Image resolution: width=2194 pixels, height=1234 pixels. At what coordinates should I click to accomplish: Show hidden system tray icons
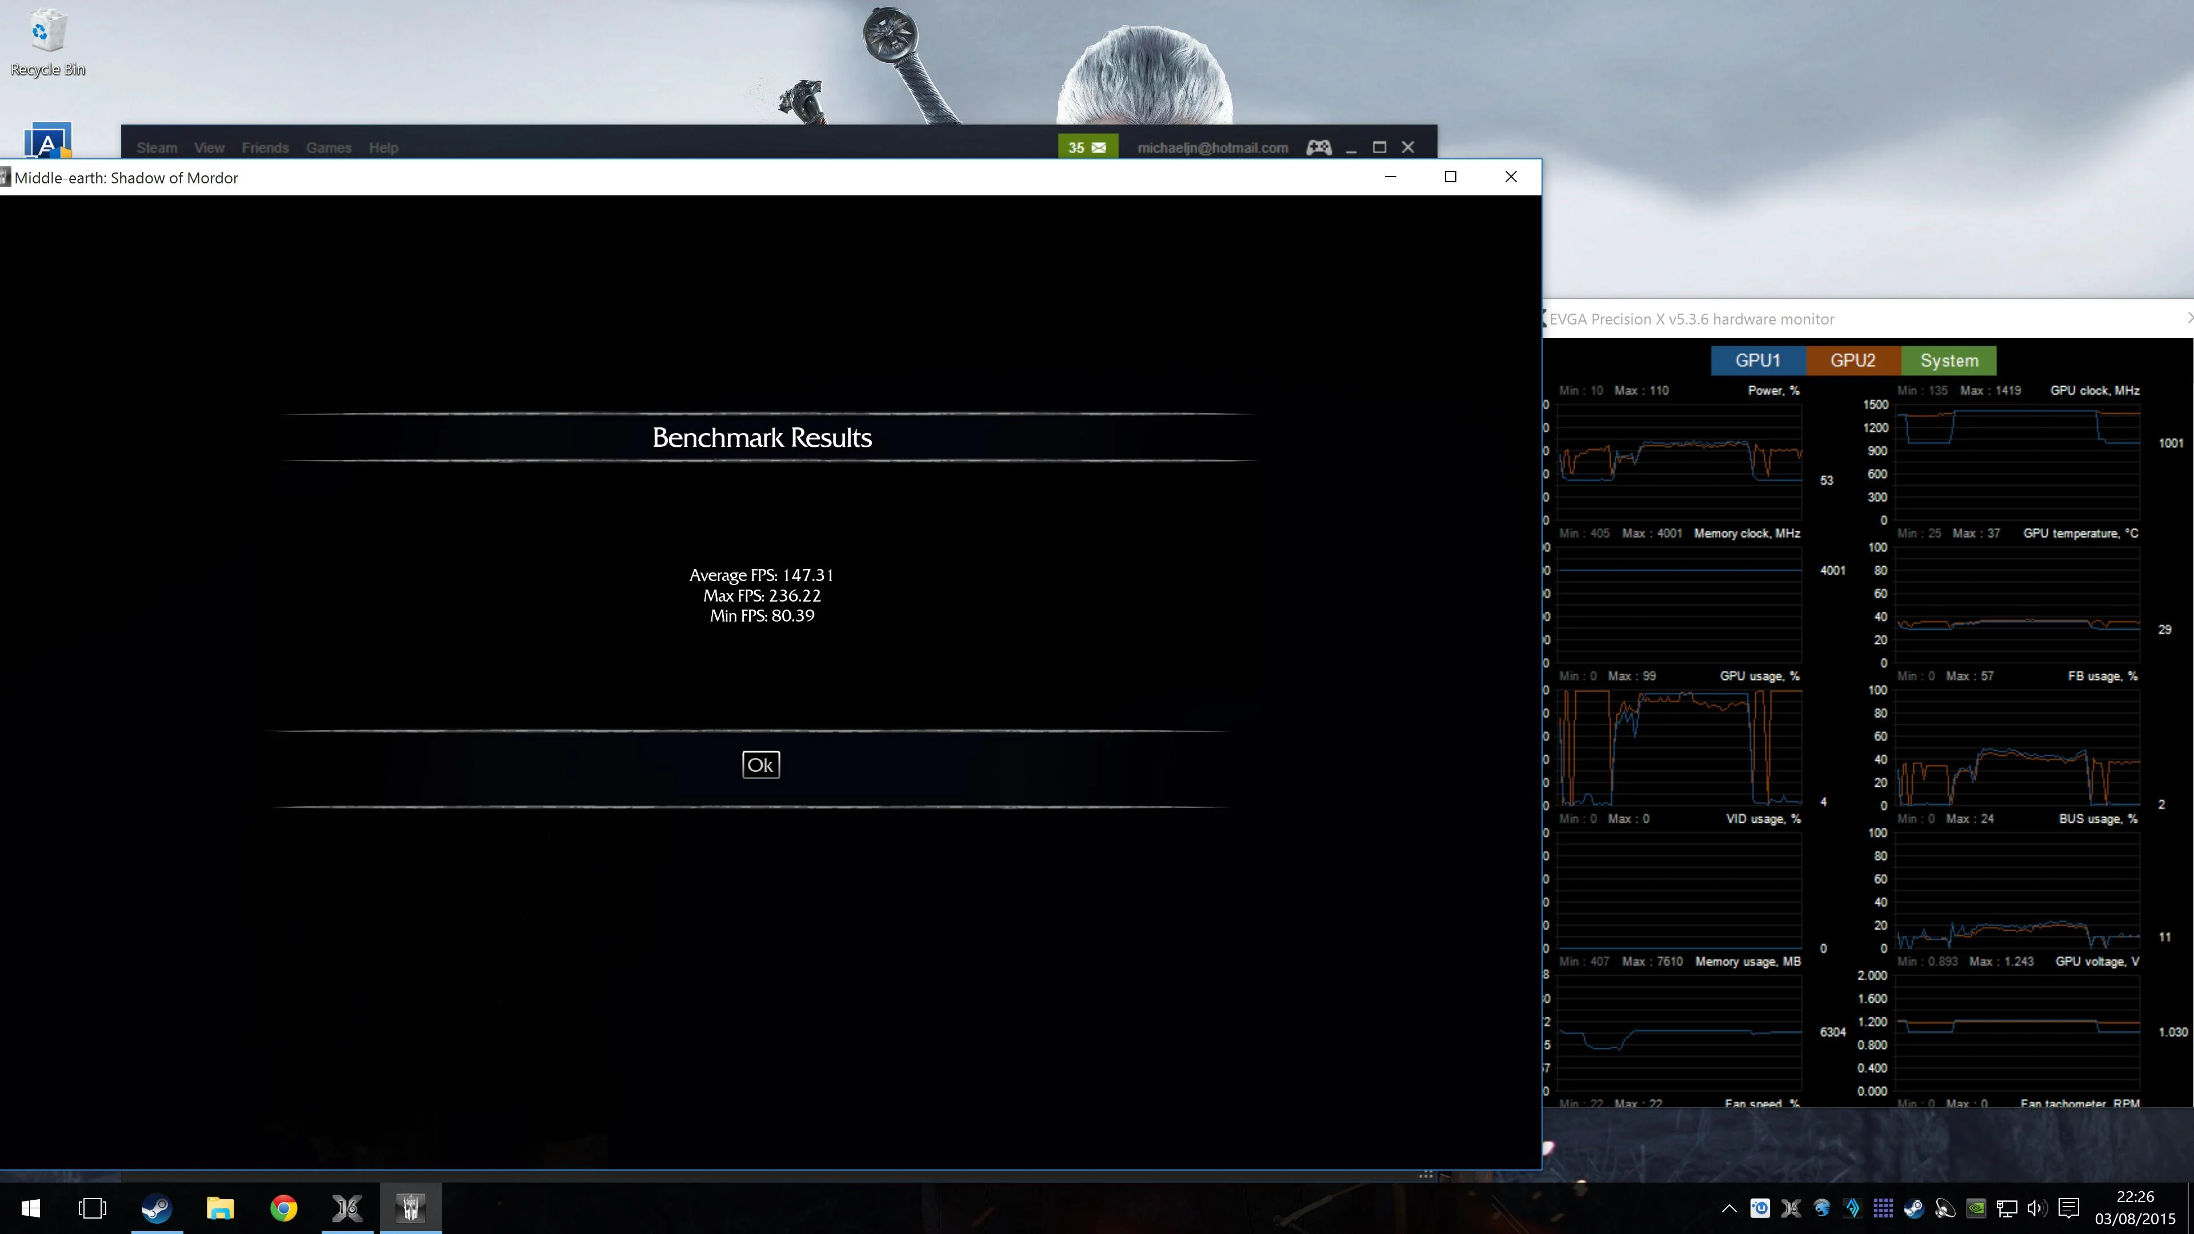[1729, 1208]
